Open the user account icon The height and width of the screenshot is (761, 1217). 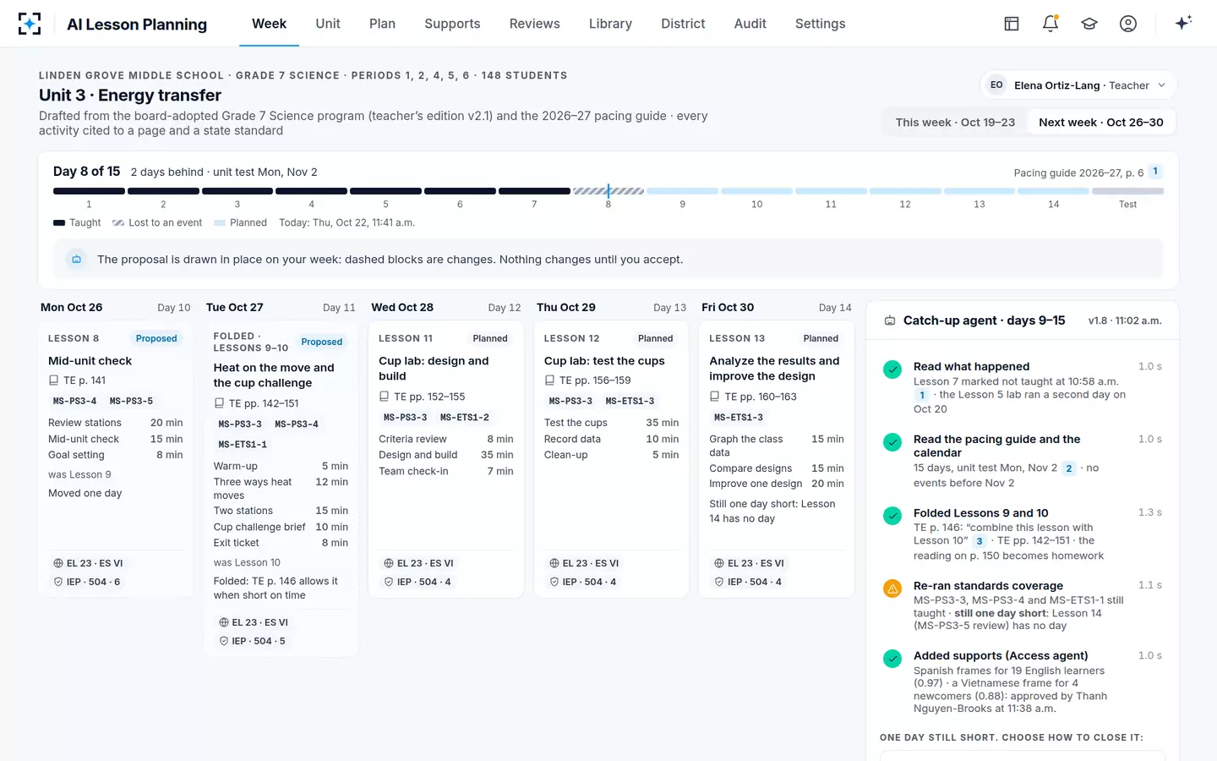[x=1128, y=24]
